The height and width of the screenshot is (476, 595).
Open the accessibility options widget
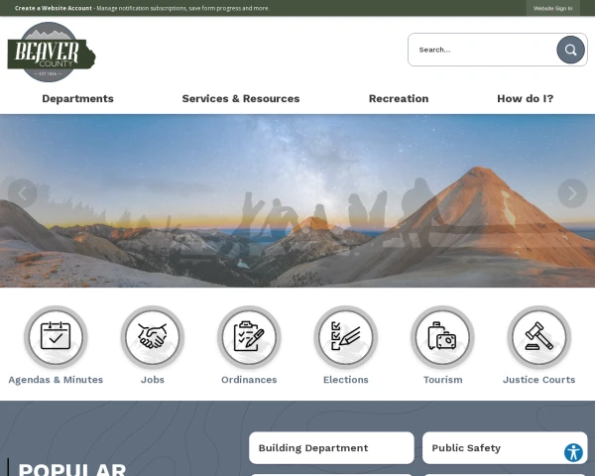573,452
